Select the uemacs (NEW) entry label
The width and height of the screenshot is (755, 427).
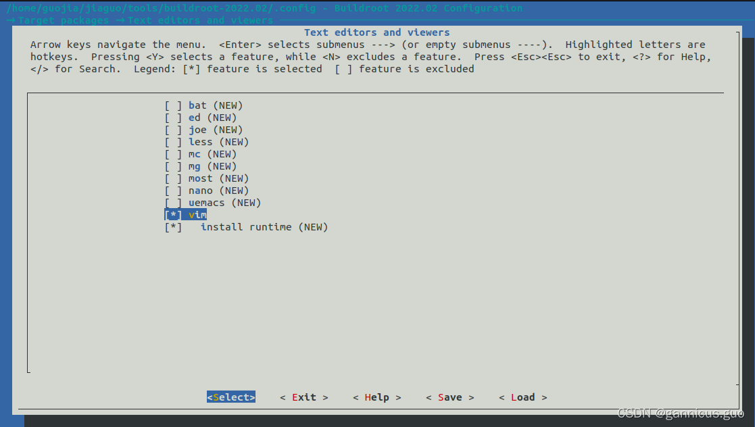pyautogui.click(x=225, y=203)
